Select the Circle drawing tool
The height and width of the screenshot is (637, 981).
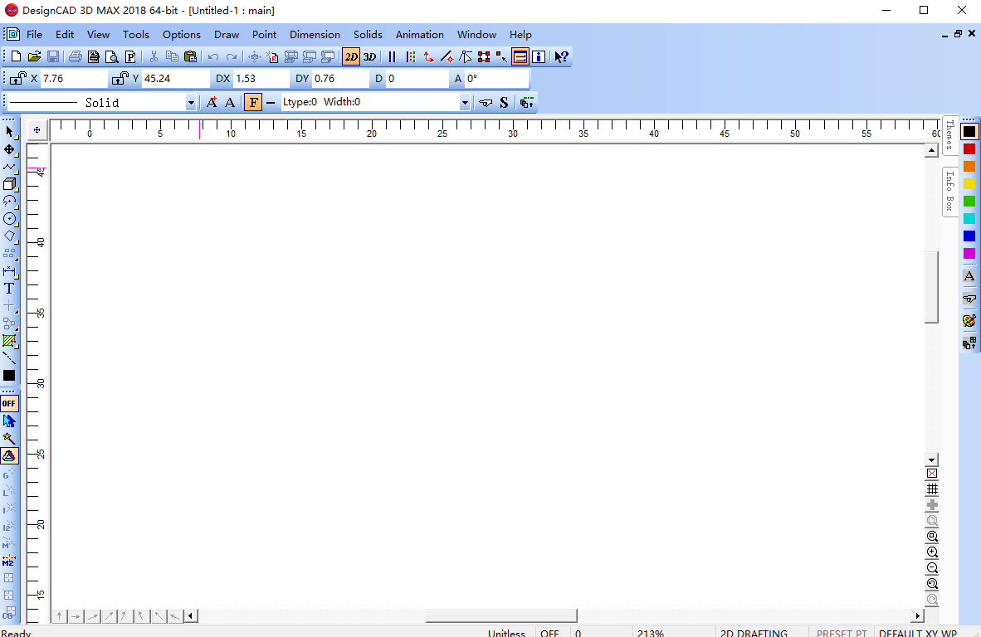(9, 219)
